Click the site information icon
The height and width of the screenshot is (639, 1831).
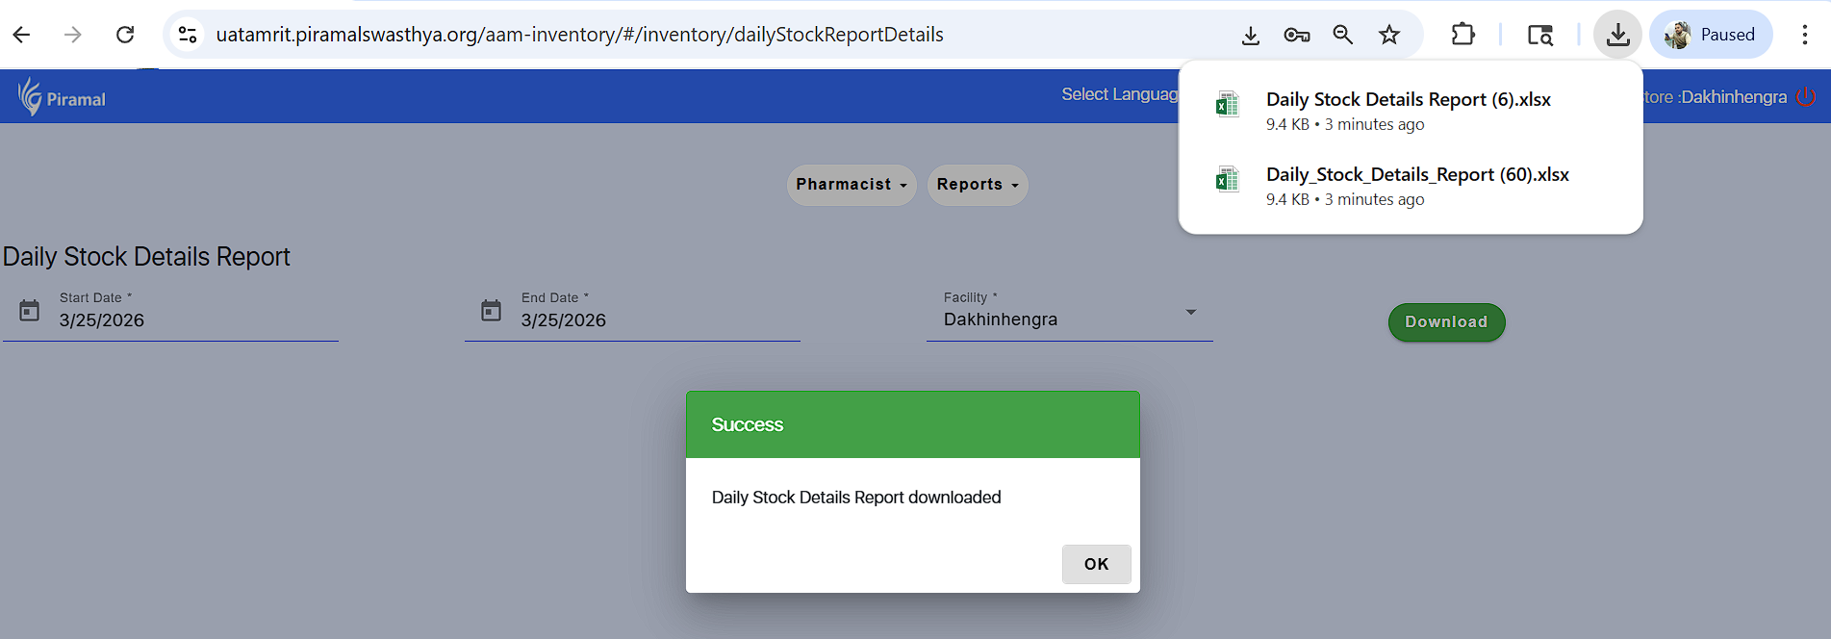[188, 35]
